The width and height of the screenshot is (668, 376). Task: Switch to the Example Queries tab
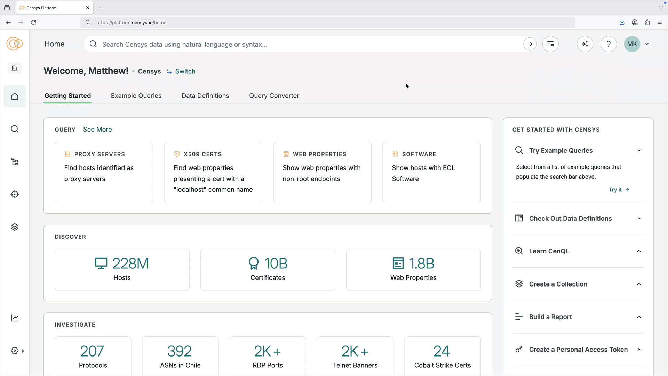coord(136,96)
